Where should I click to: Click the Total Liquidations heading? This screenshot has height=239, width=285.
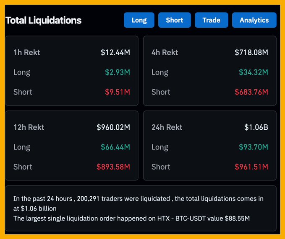click(43, 20)
